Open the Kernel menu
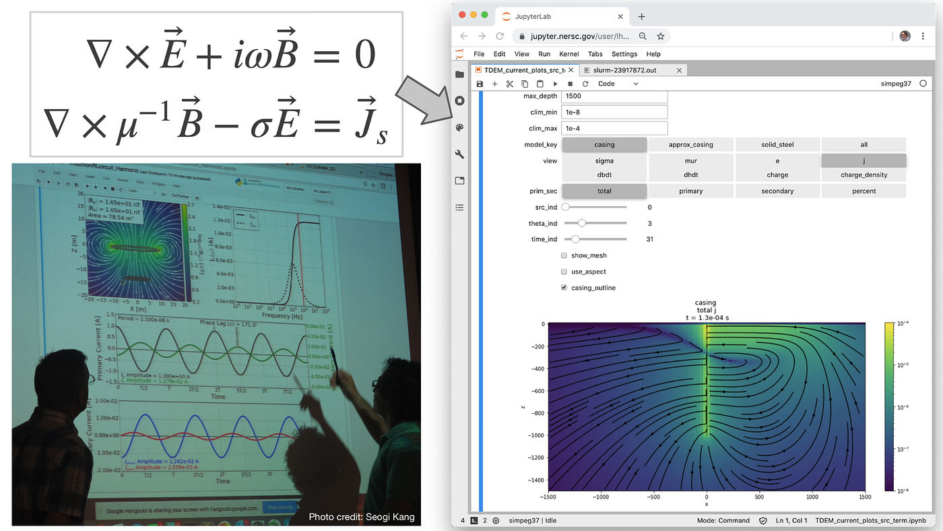The height and width of the screenshot is (531, 943). pos(569,54)
